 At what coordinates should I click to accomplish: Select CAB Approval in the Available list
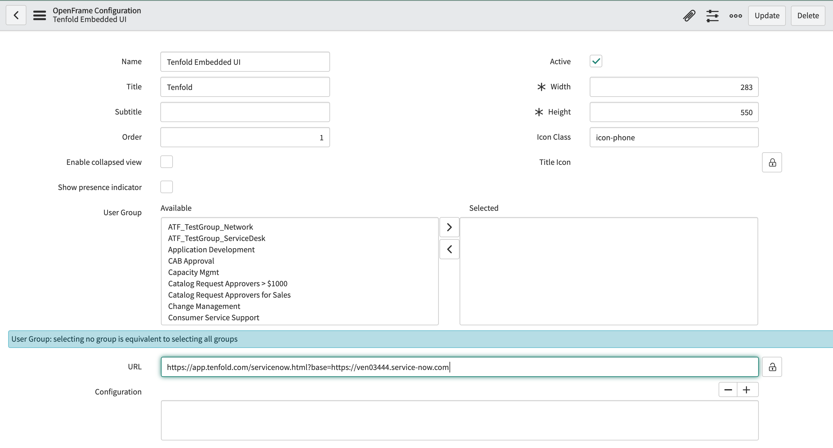pyautogui.click(x=191, y=261)
